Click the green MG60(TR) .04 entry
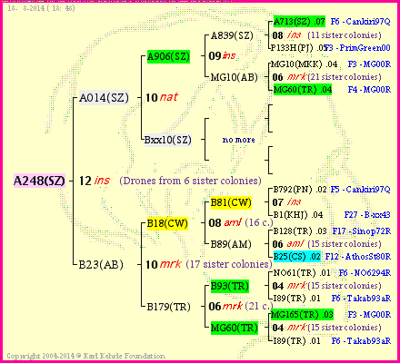Screen dimensions: 400x363 point(303,90)
